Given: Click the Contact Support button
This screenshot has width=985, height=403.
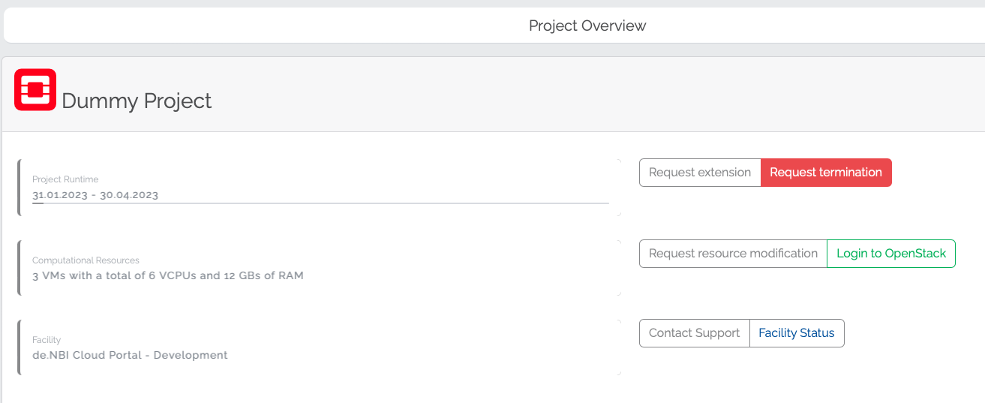Looking at the screenshot, I should [694, 333].
